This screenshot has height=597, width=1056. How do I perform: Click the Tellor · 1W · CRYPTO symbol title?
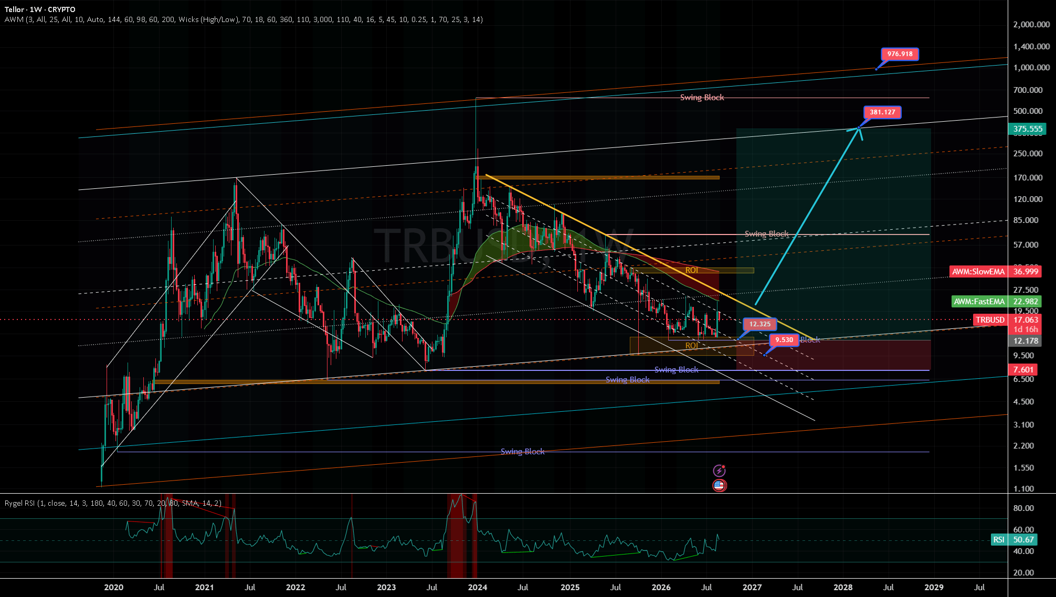[x=40, y=9]
